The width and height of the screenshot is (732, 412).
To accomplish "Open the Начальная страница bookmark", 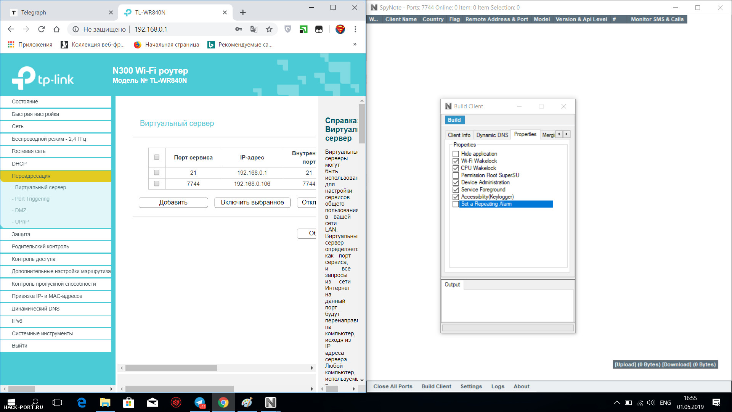I will (167, 45).
